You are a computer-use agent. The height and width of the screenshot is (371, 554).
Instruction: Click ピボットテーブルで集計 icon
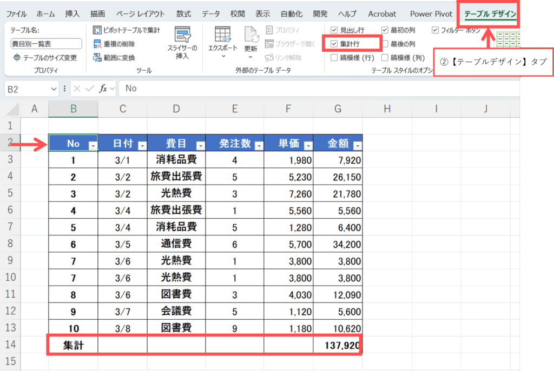tap(97, 30)
